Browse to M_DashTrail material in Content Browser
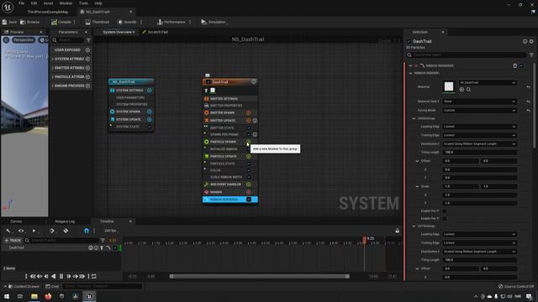The image size is (538, 302). 468,90
